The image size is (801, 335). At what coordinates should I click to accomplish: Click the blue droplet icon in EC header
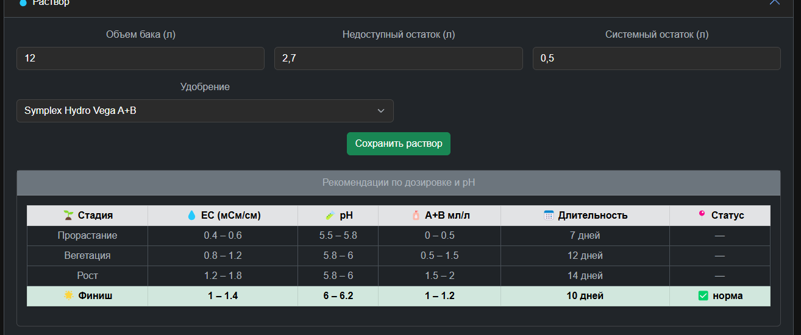pyautogui.click(x=191, y=215)
